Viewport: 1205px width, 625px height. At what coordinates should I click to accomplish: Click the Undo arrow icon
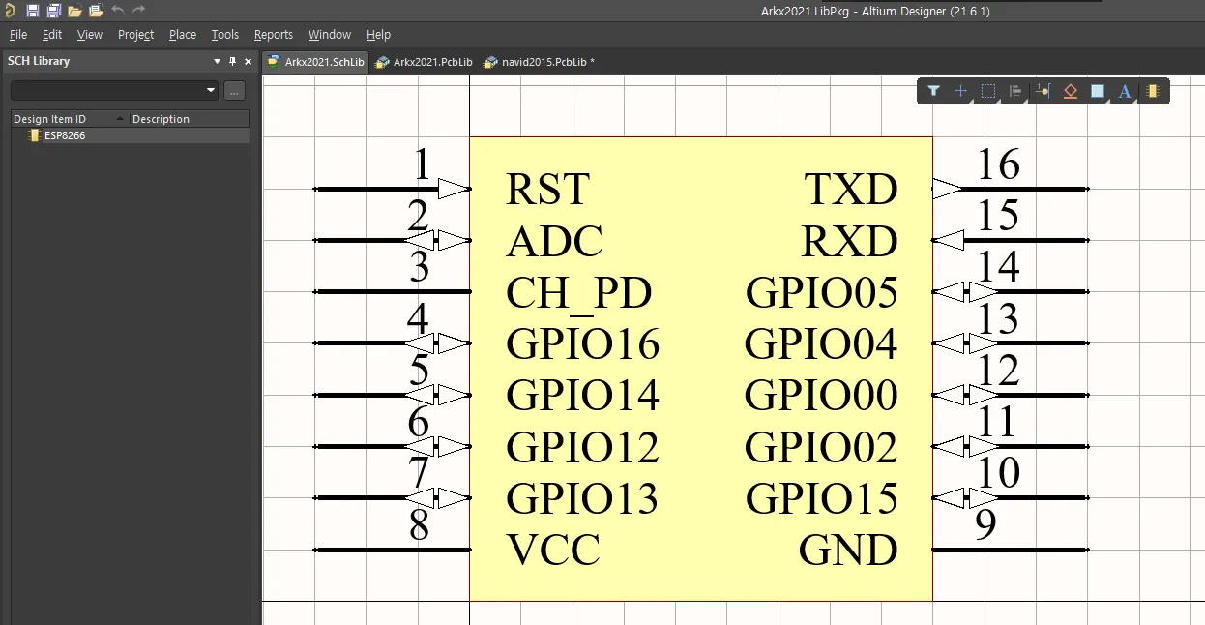pos(118,10)
